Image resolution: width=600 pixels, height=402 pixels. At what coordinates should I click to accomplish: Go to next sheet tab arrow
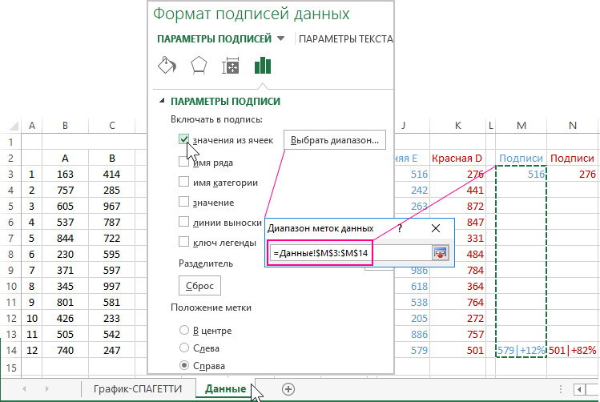click(47, 389)
